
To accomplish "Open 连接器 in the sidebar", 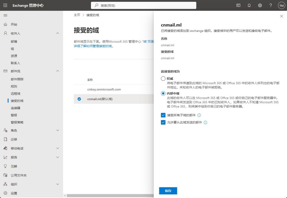I will coord(15,108).
